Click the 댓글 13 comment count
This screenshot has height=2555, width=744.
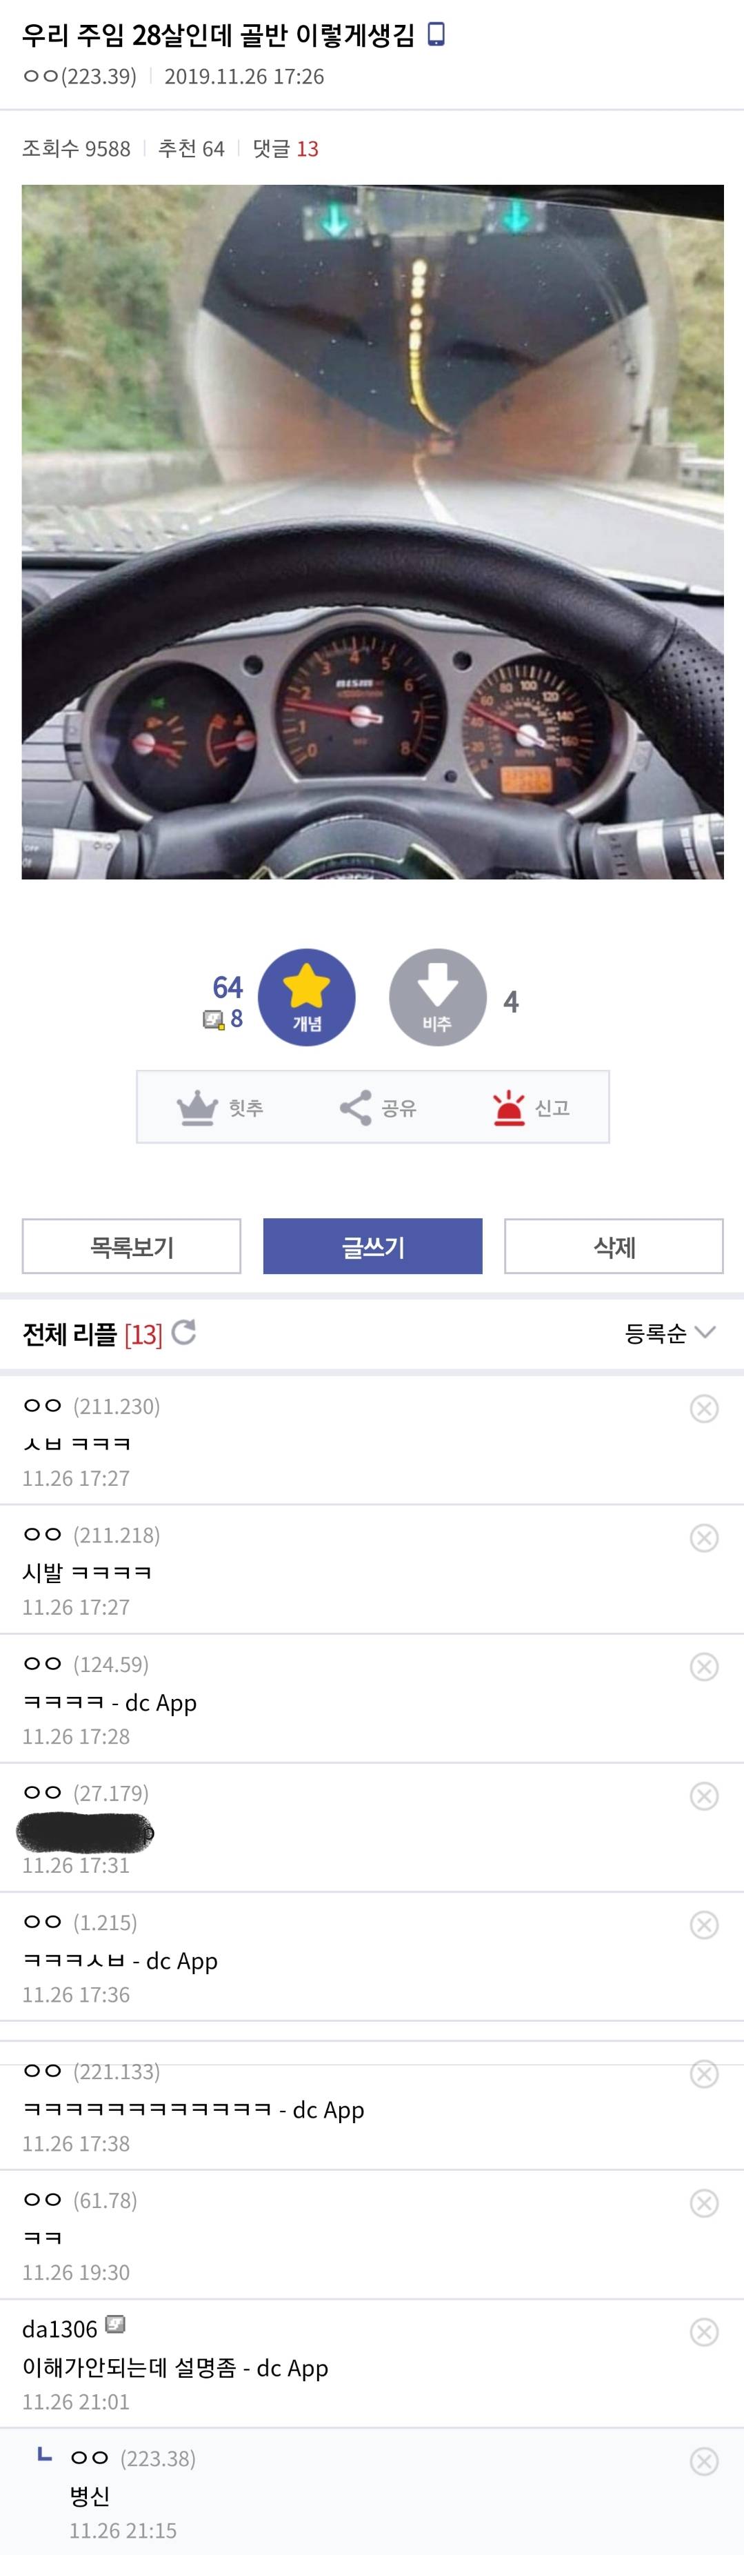pos(285,149)
